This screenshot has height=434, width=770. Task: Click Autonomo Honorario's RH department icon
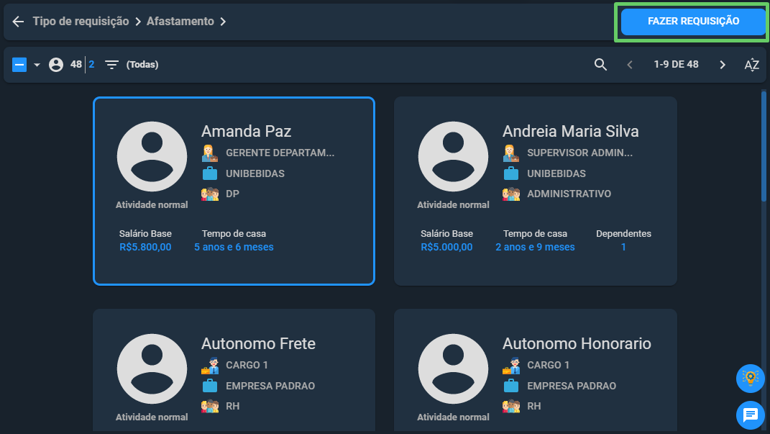(x=511, y=407)
